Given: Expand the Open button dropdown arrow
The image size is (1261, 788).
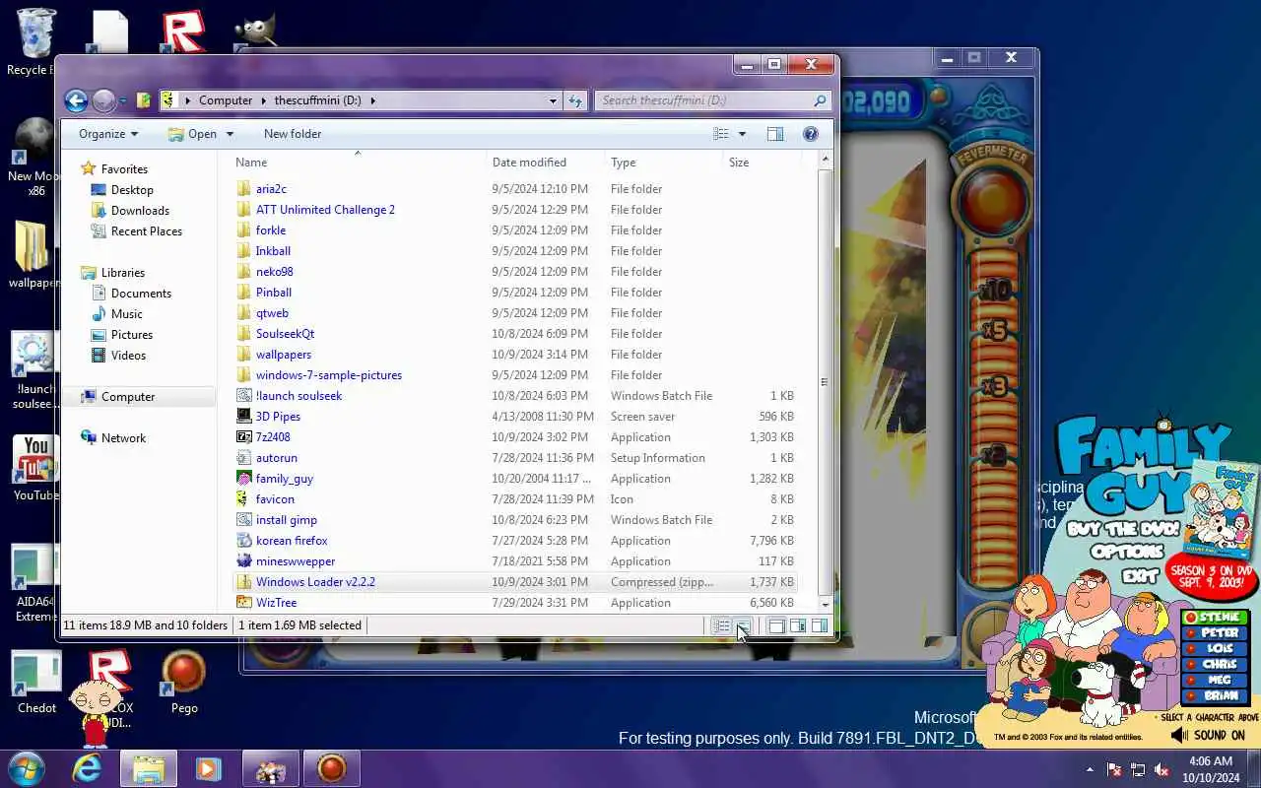Looking at the screenshot, I should coord(230,134).
